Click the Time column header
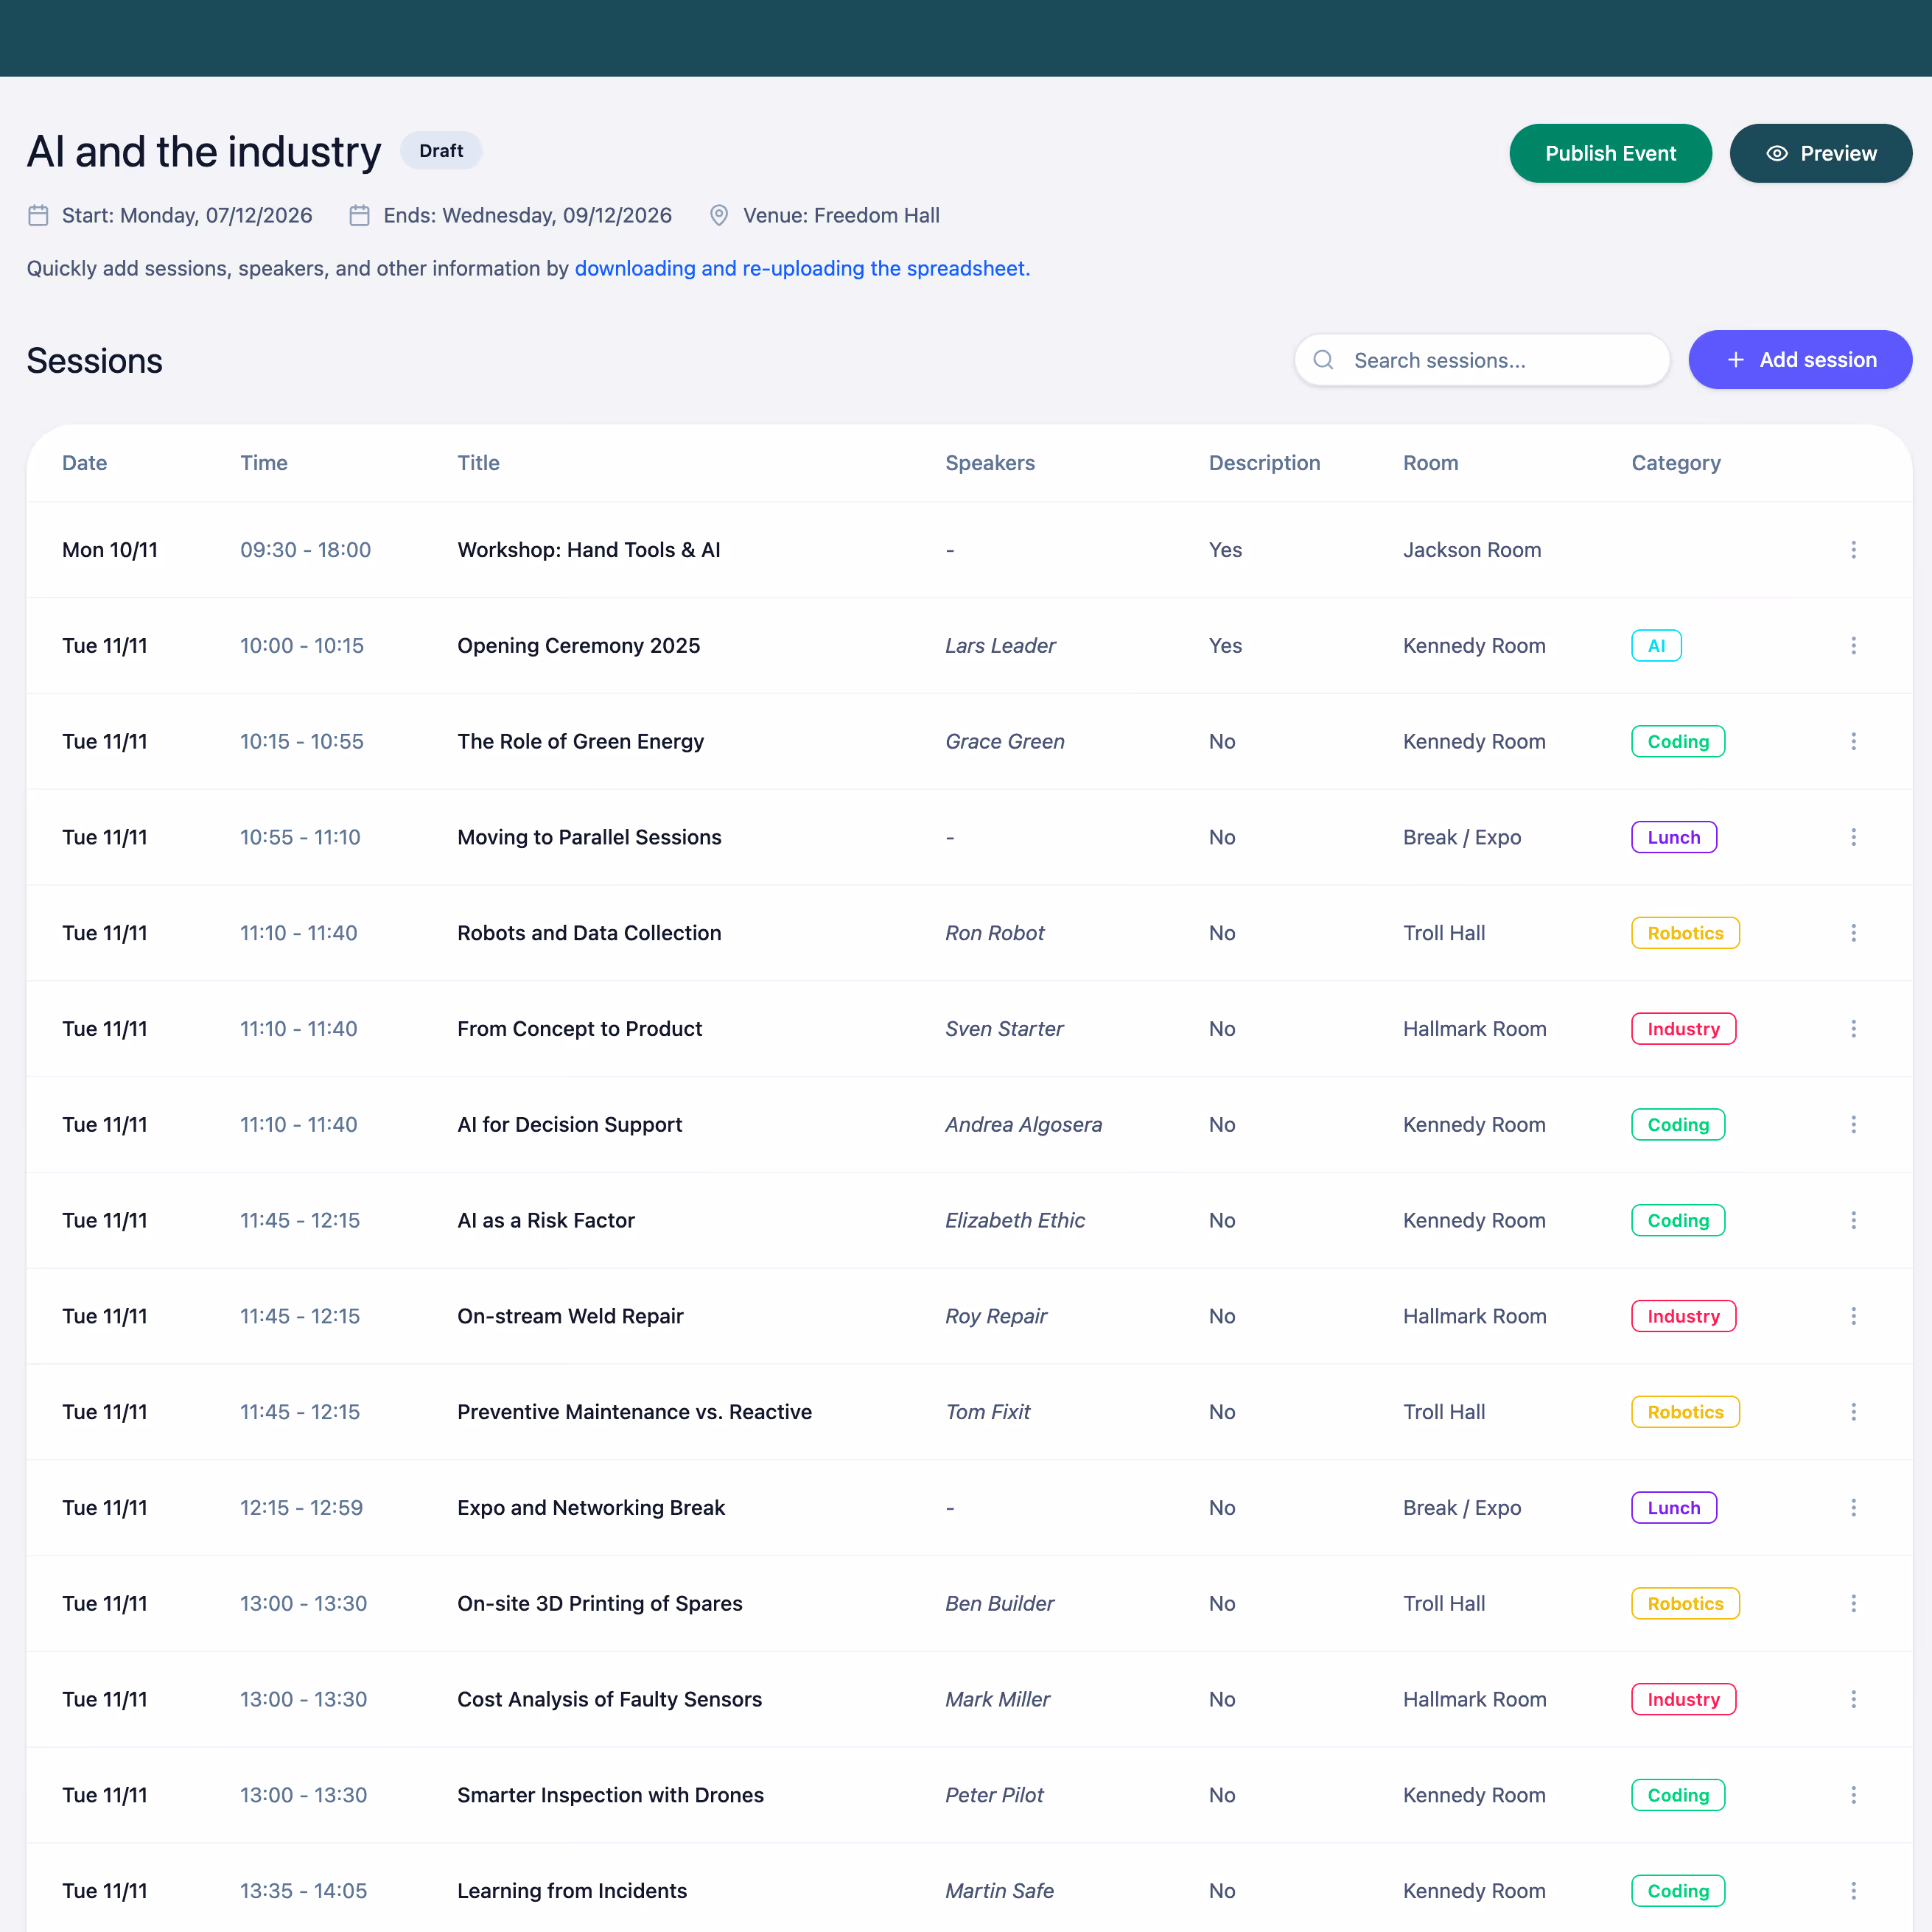 pyautogui.click(x=264, y=463)
